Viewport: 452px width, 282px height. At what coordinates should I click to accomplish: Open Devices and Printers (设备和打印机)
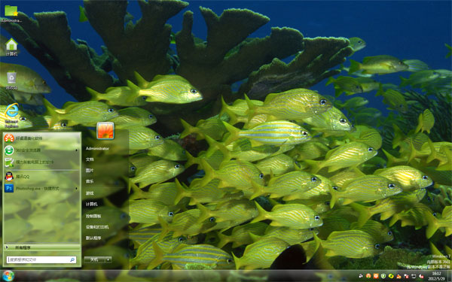tap(97, 227)
